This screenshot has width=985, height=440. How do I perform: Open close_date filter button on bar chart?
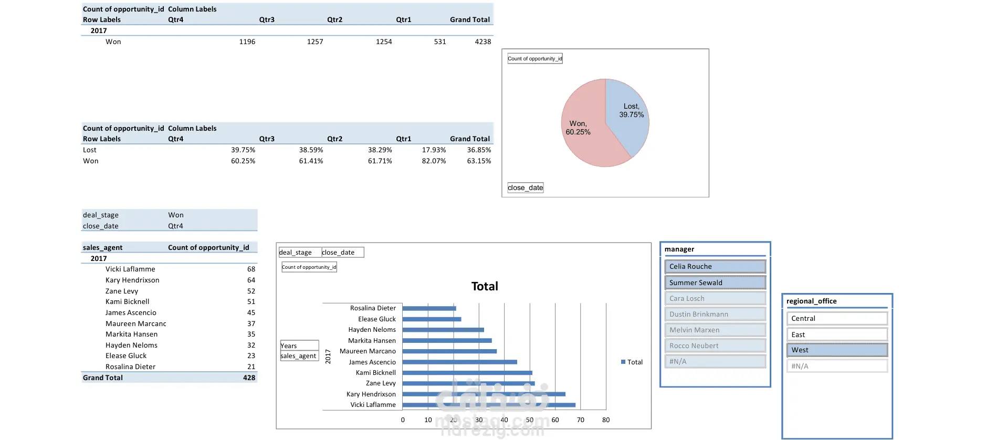(x=342, y=253)
